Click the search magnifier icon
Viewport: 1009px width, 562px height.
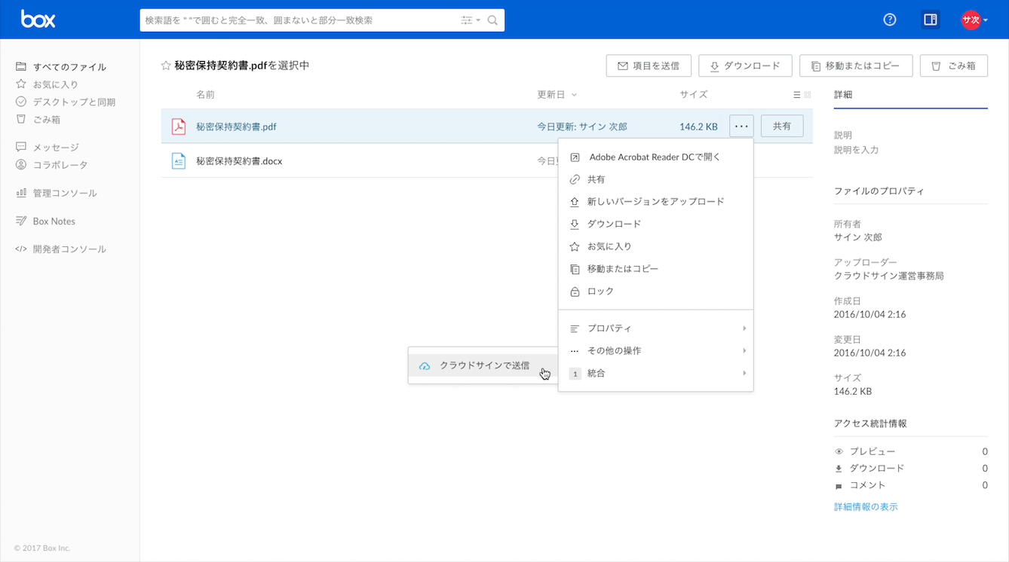(x=492, y=20)
